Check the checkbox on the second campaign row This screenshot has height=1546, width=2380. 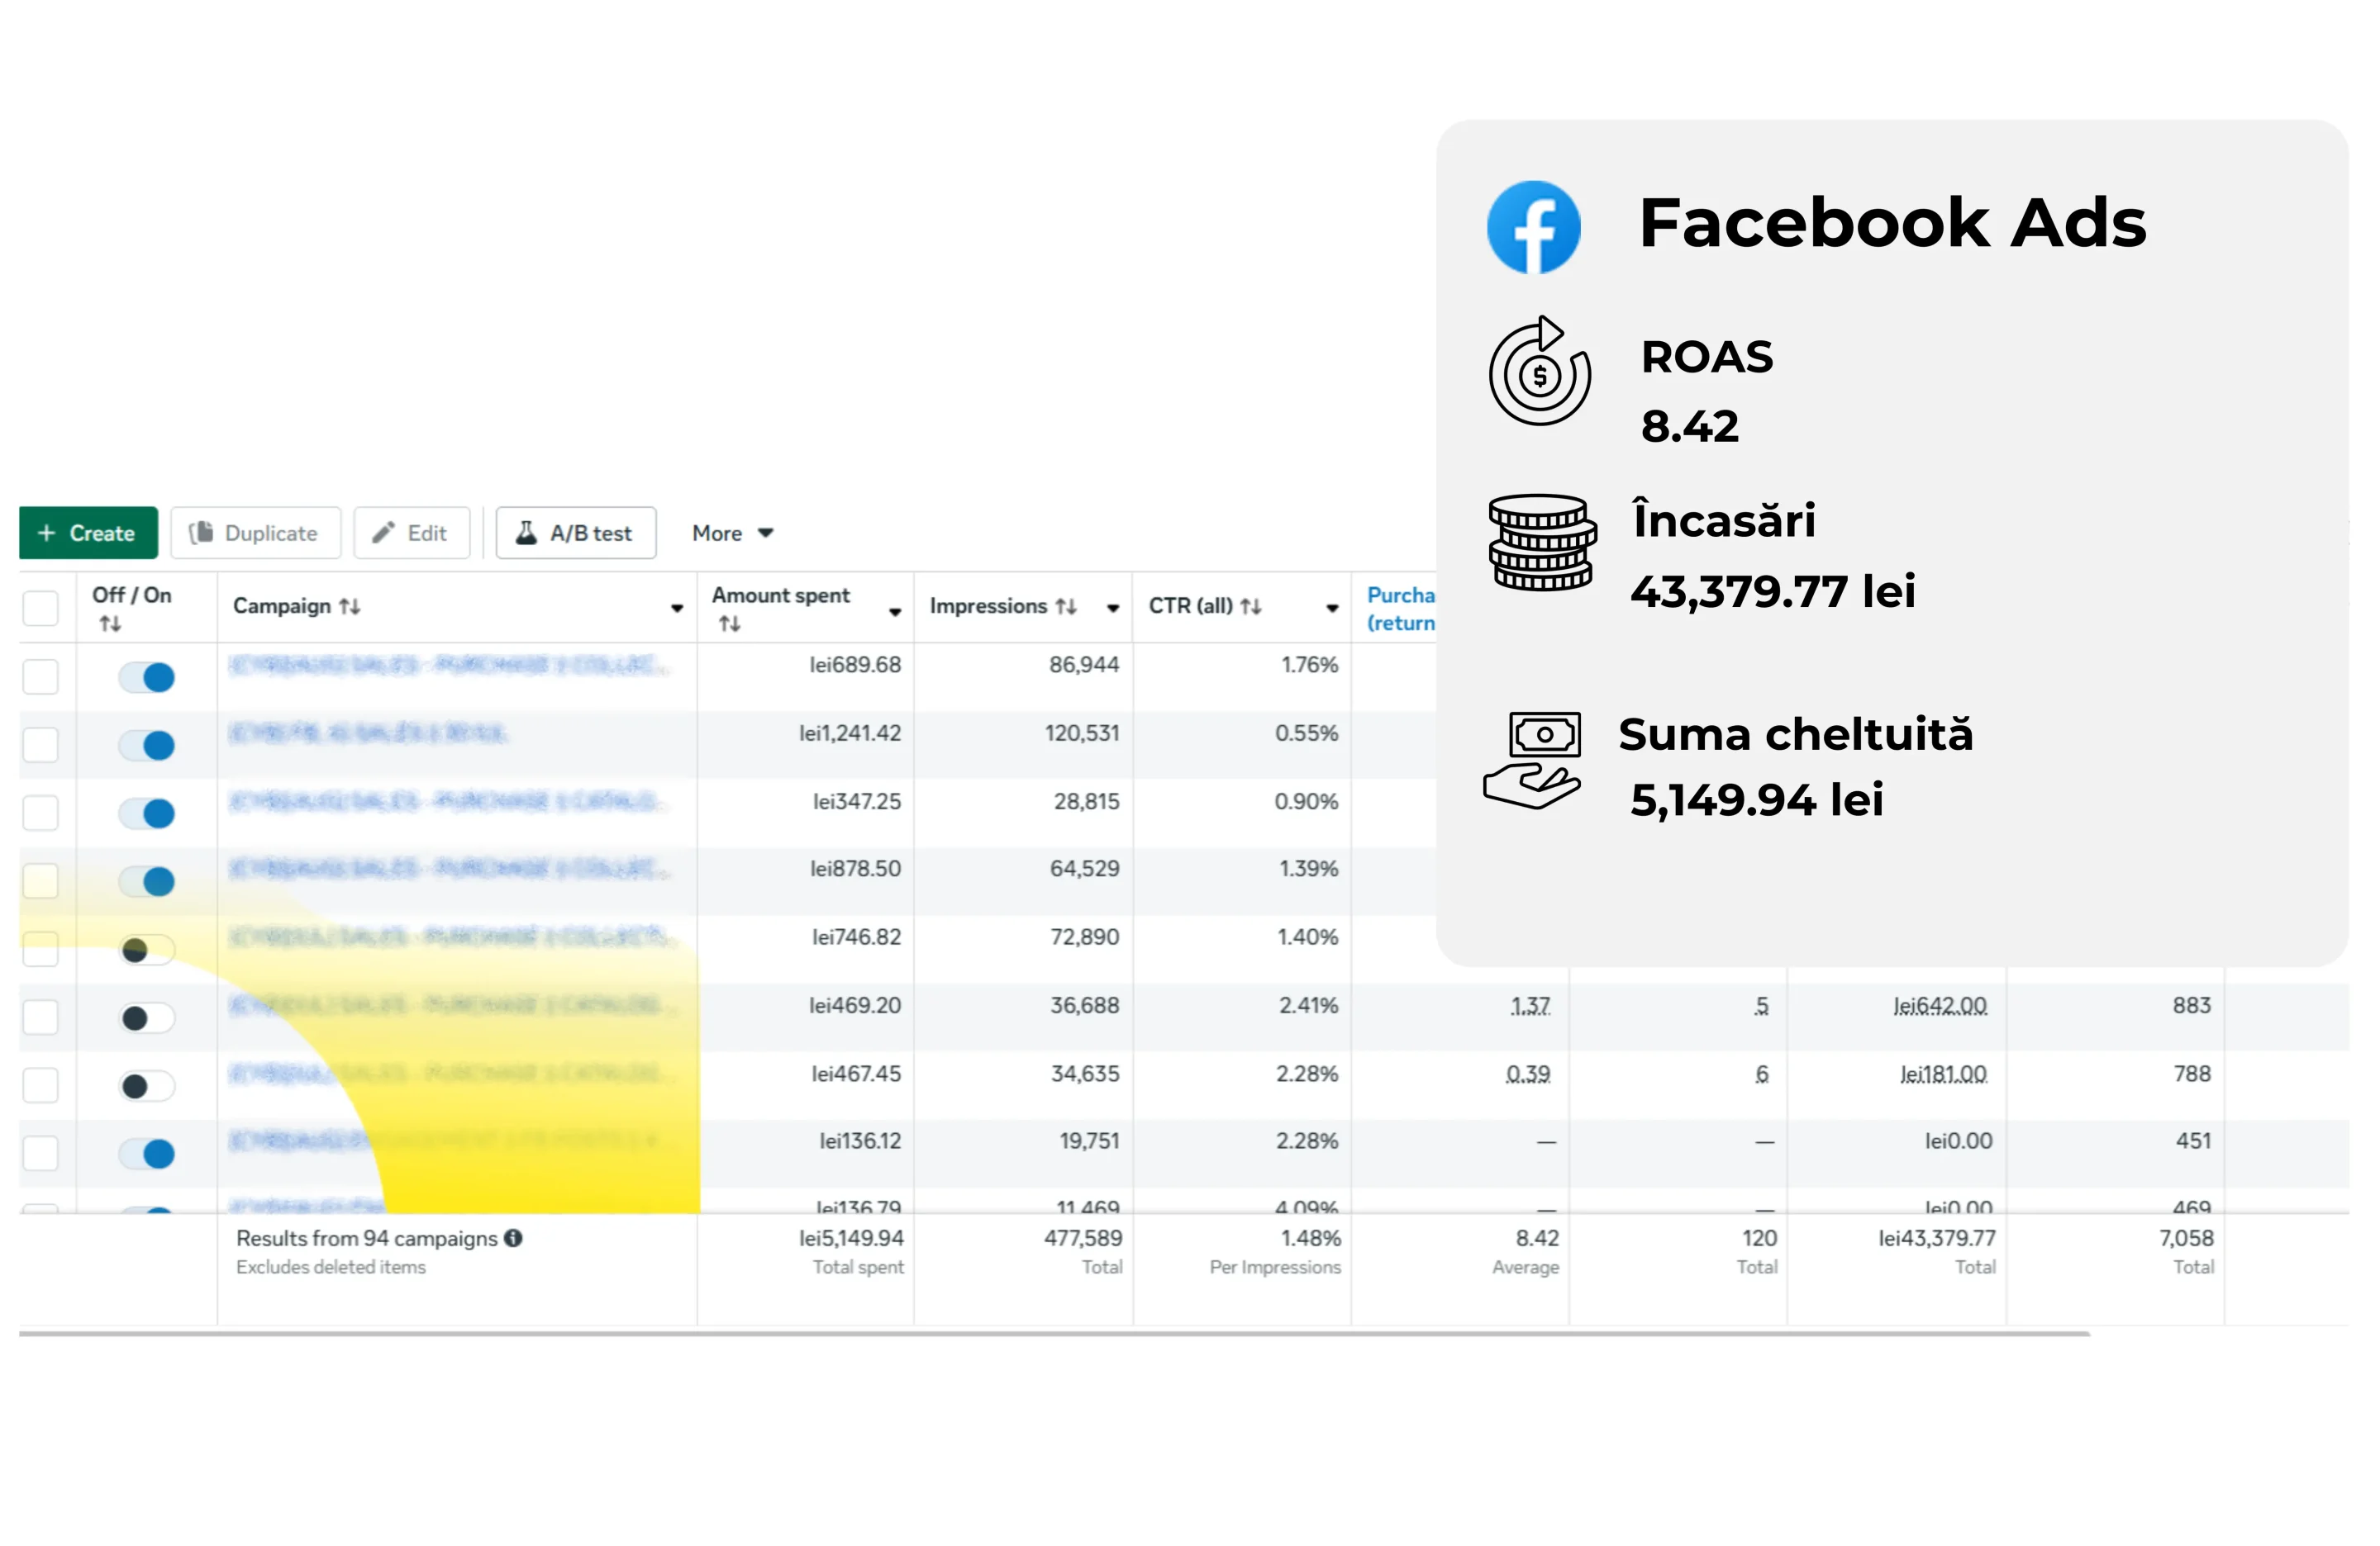41,745
